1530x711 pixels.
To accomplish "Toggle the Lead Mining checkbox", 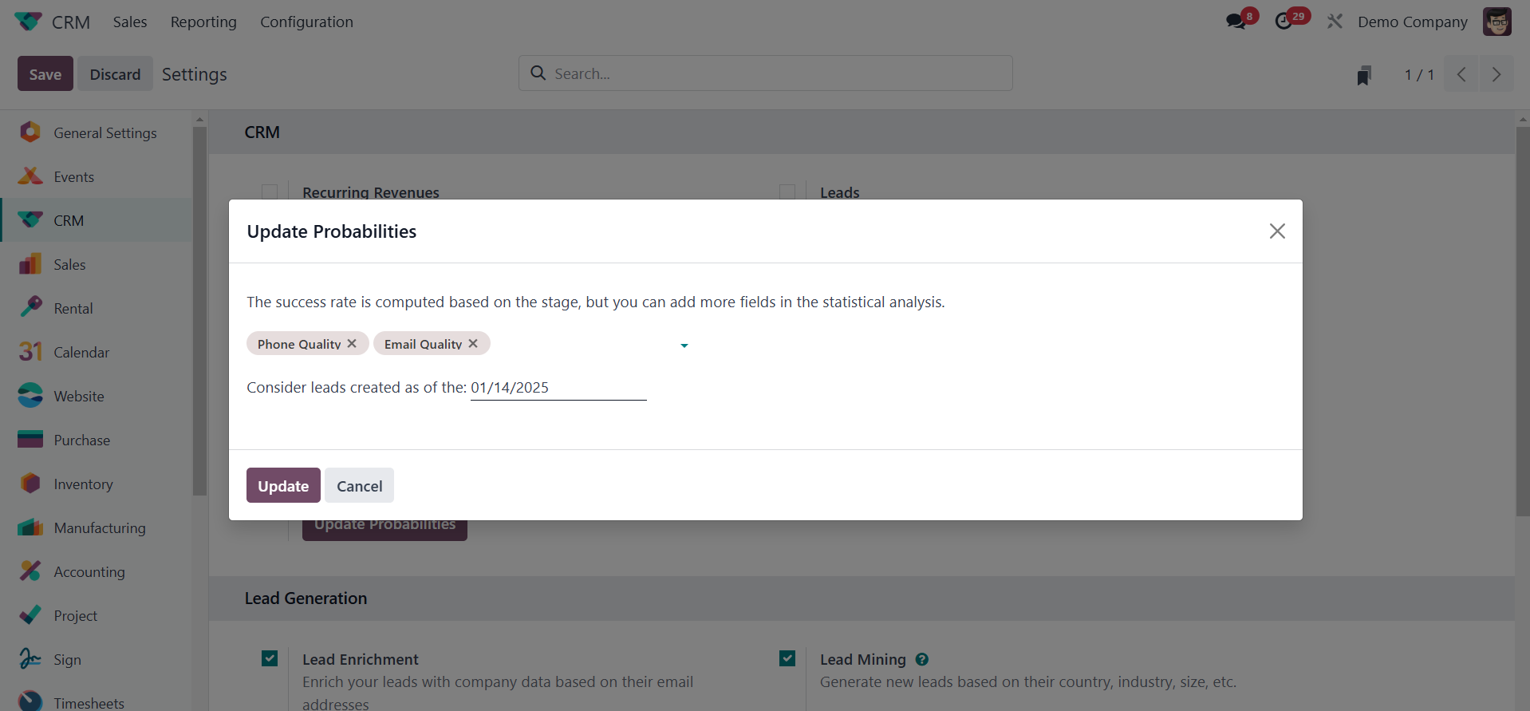I will click(787, 658).
